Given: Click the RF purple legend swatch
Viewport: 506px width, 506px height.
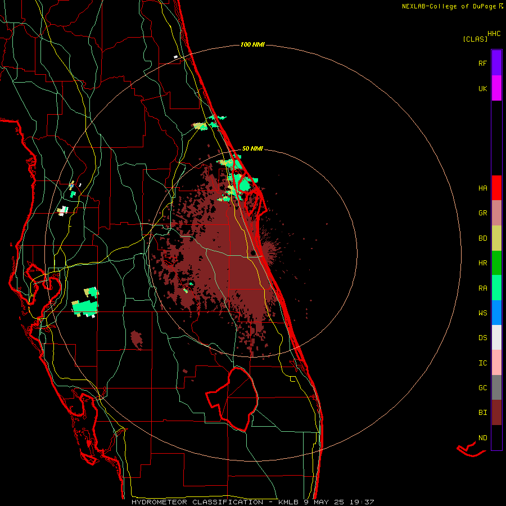Looking at the screenshot, I should click(496, 63).
